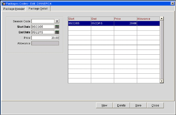This screenshot has height=115, width=176.
Task: Open the Start Date calendar picker
Action: point(57,27)
